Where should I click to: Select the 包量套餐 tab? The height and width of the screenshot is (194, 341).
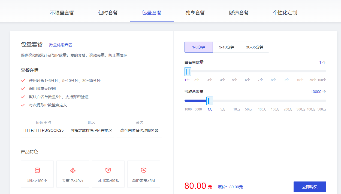click(x=152, y=13)
